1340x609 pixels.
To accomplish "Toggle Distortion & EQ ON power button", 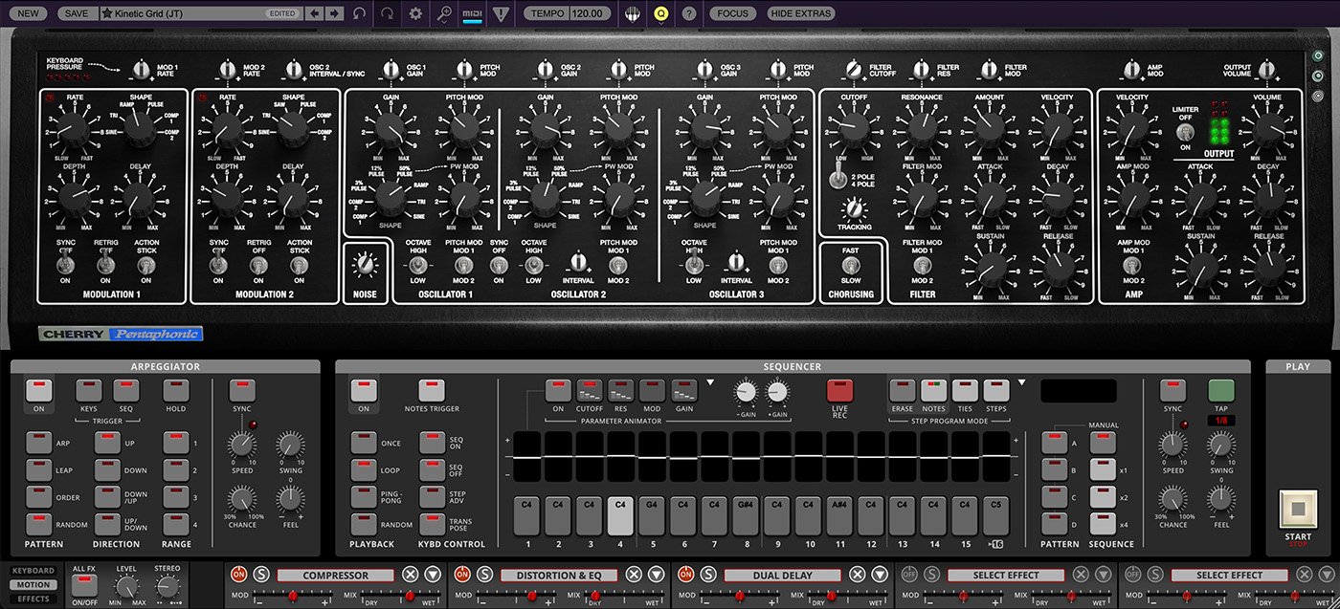I will 462,575.
